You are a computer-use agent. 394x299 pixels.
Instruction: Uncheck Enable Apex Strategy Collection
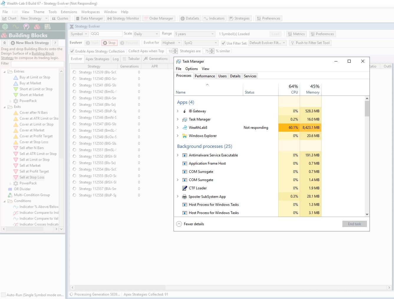coord(72,51)
